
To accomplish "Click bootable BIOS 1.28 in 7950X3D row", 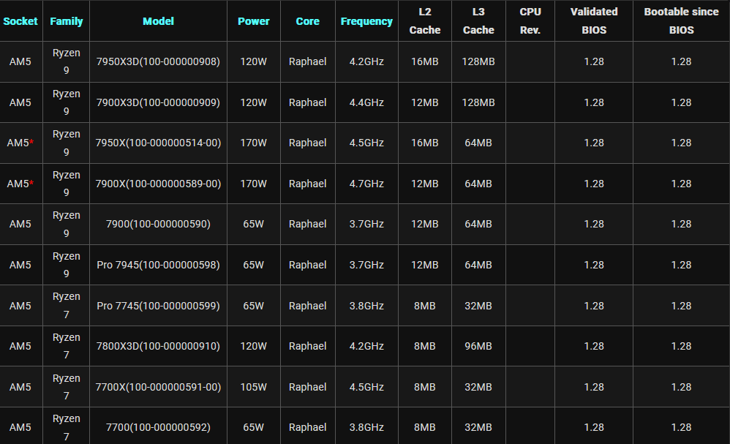I will pyautogui.click(x=681, y=62).
